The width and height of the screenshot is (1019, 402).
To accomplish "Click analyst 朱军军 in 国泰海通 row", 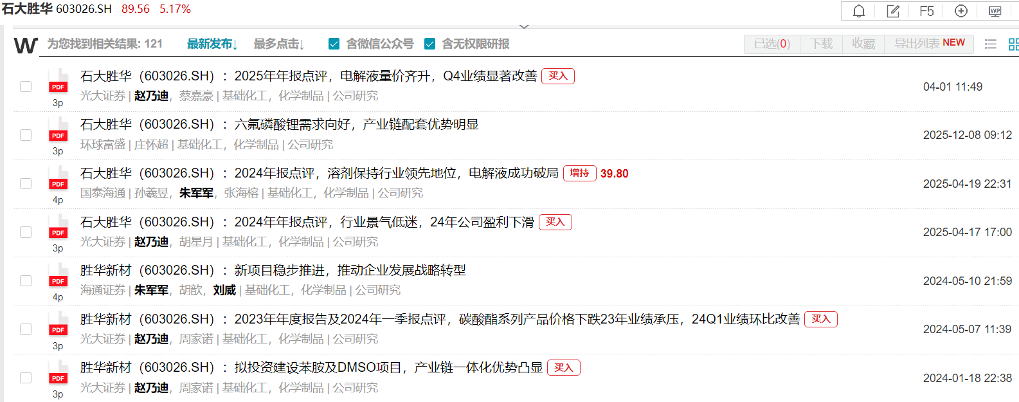I will 196,193.
